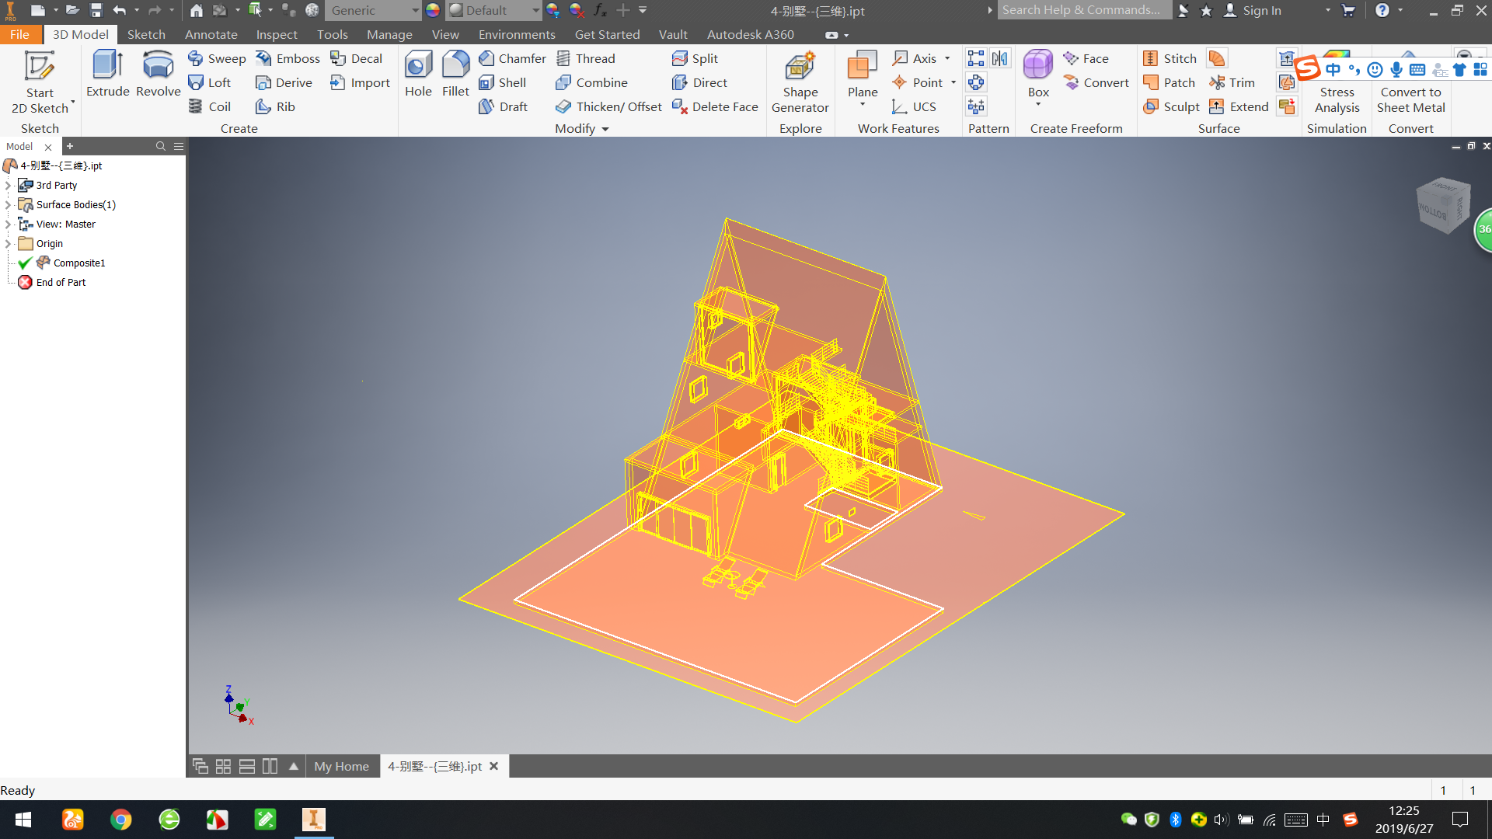
Task: Switch to the My Home document tab
Action: coord(341,766)
